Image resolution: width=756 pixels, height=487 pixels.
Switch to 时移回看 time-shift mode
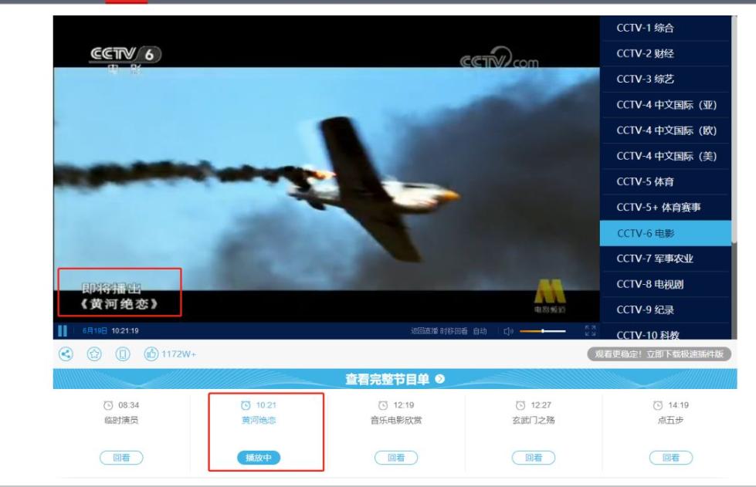(x=454, y=331)
